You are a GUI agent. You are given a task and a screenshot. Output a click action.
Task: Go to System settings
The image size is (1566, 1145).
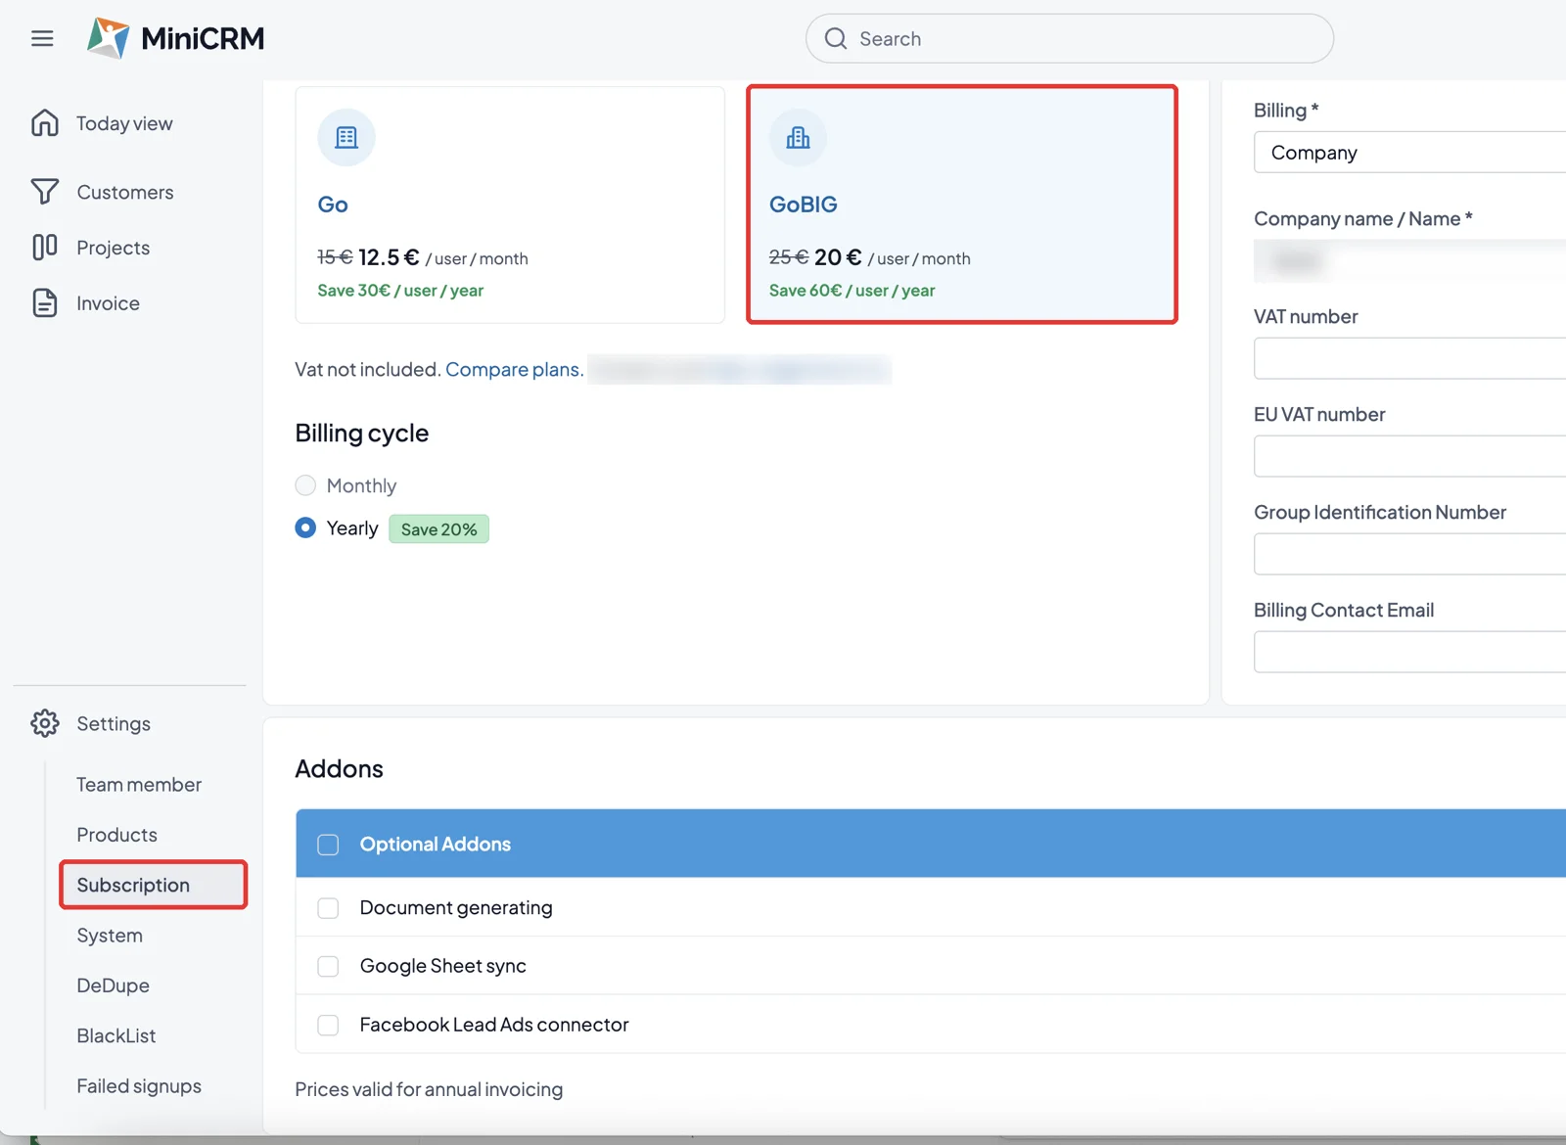point(110,936)
